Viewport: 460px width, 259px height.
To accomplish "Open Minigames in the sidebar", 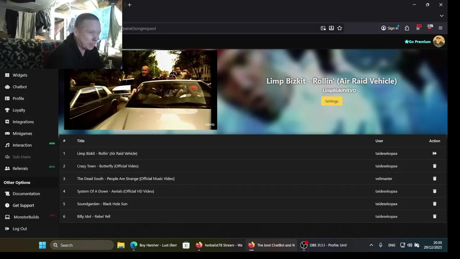I will (x=22, y=133).
